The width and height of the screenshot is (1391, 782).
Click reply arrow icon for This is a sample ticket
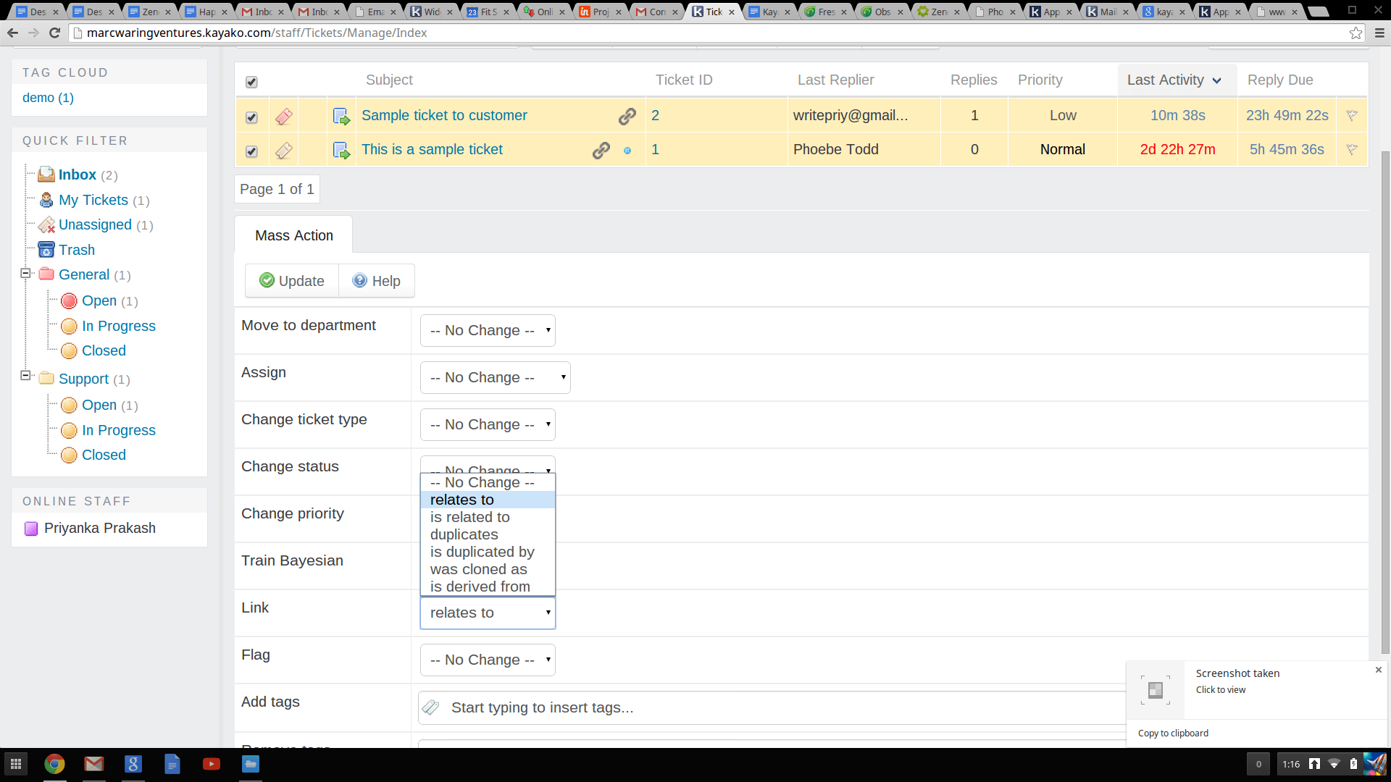[341, 150]
